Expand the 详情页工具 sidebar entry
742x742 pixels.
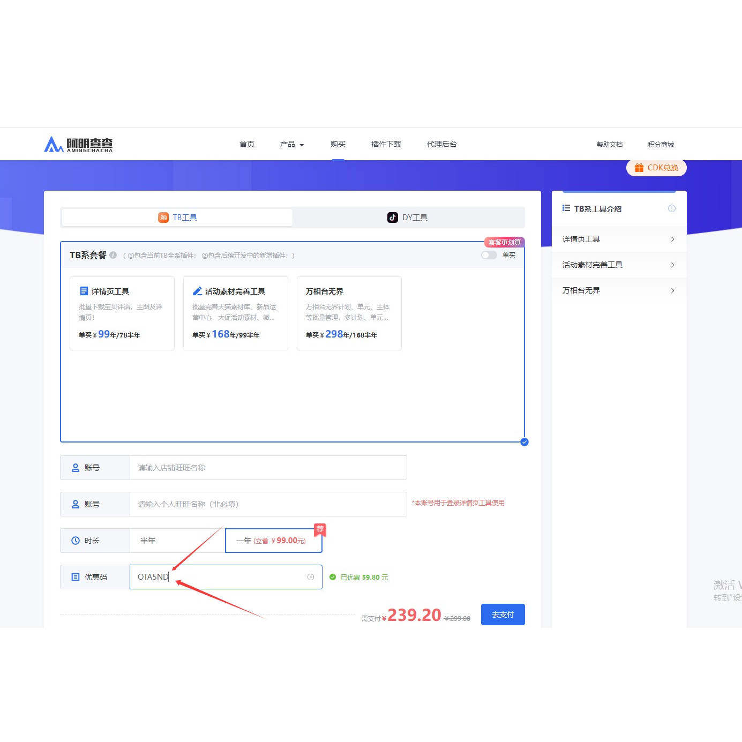point(619,239)
